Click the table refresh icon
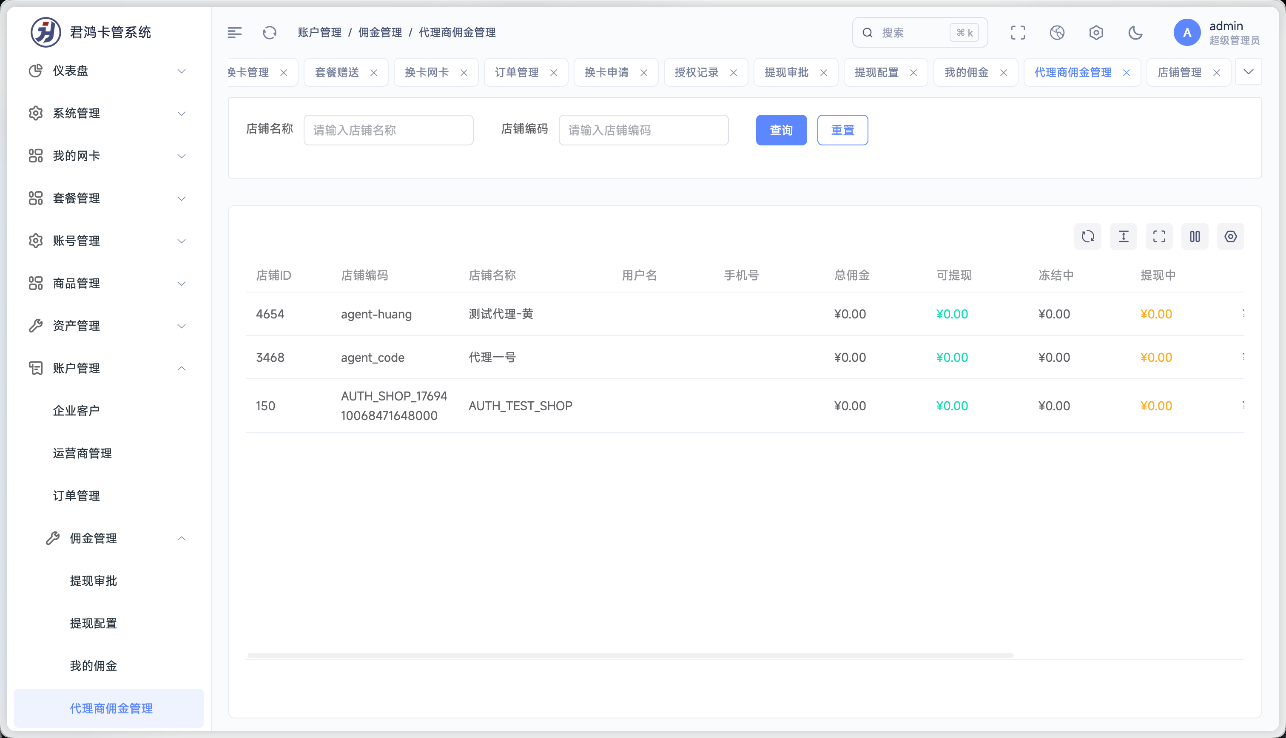 [x=1087, y=236]
